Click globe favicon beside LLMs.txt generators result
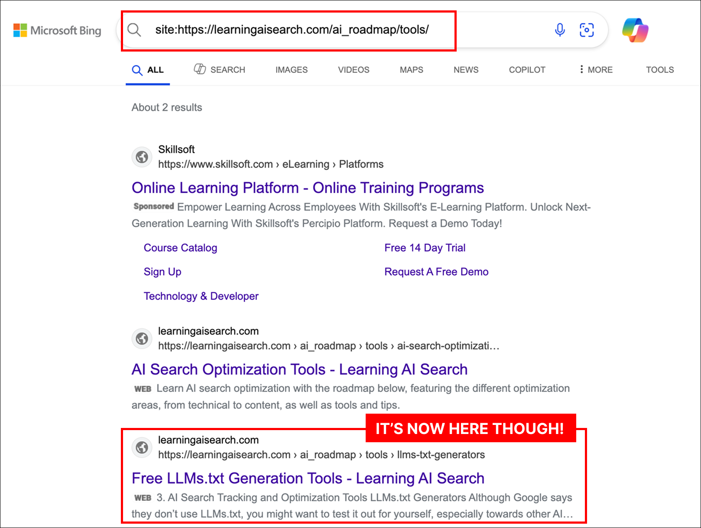Screen dimensions: 701x528 [x=142, y=447]
